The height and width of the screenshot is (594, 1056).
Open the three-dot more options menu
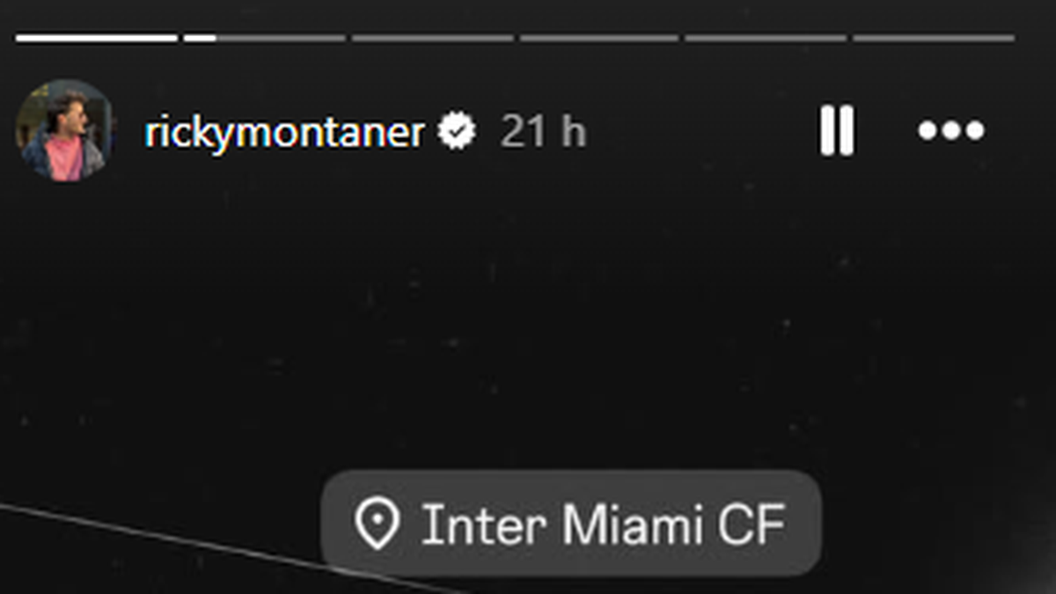[951, 131]
